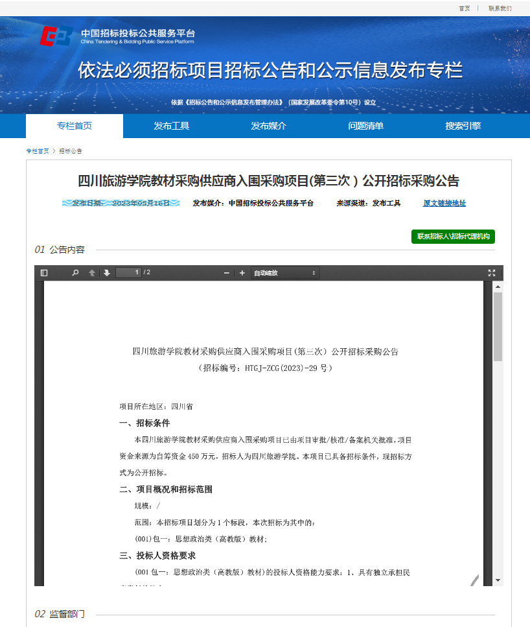The height and width of the screenshot is (627, 530).
Task: Open the 搜索引擎 tab
Action: coord(463,126)
